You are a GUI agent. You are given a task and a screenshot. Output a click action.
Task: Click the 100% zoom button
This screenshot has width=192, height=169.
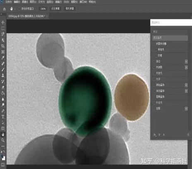click(x=43, y=9)
